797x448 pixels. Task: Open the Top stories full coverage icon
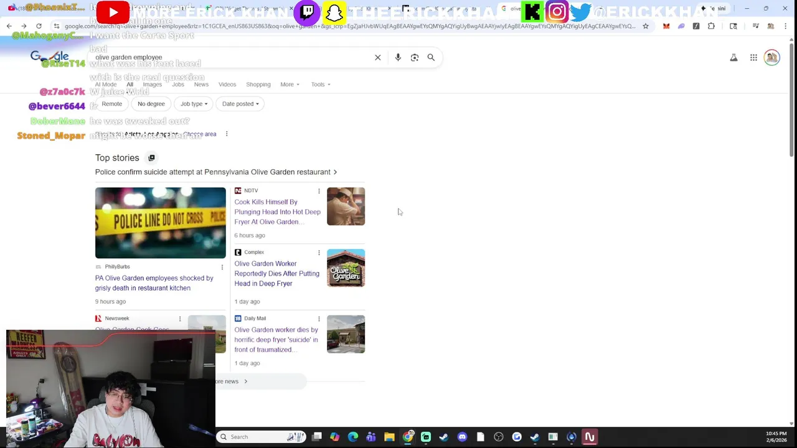[151, 158]
